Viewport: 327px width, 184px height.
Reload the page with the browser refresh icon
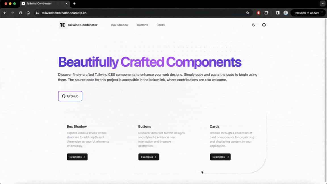tap(20, 13)
